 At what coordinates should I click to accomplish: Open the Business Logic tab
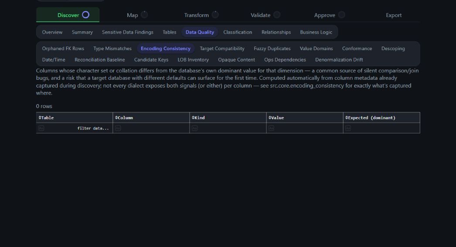[316, 32]
